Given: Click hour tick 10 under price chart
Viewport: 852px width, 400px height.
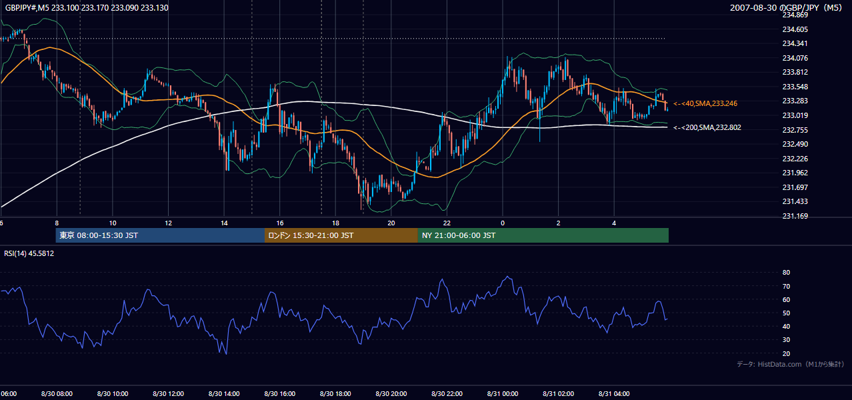Looking at the screenshot, I should [113, 223].
